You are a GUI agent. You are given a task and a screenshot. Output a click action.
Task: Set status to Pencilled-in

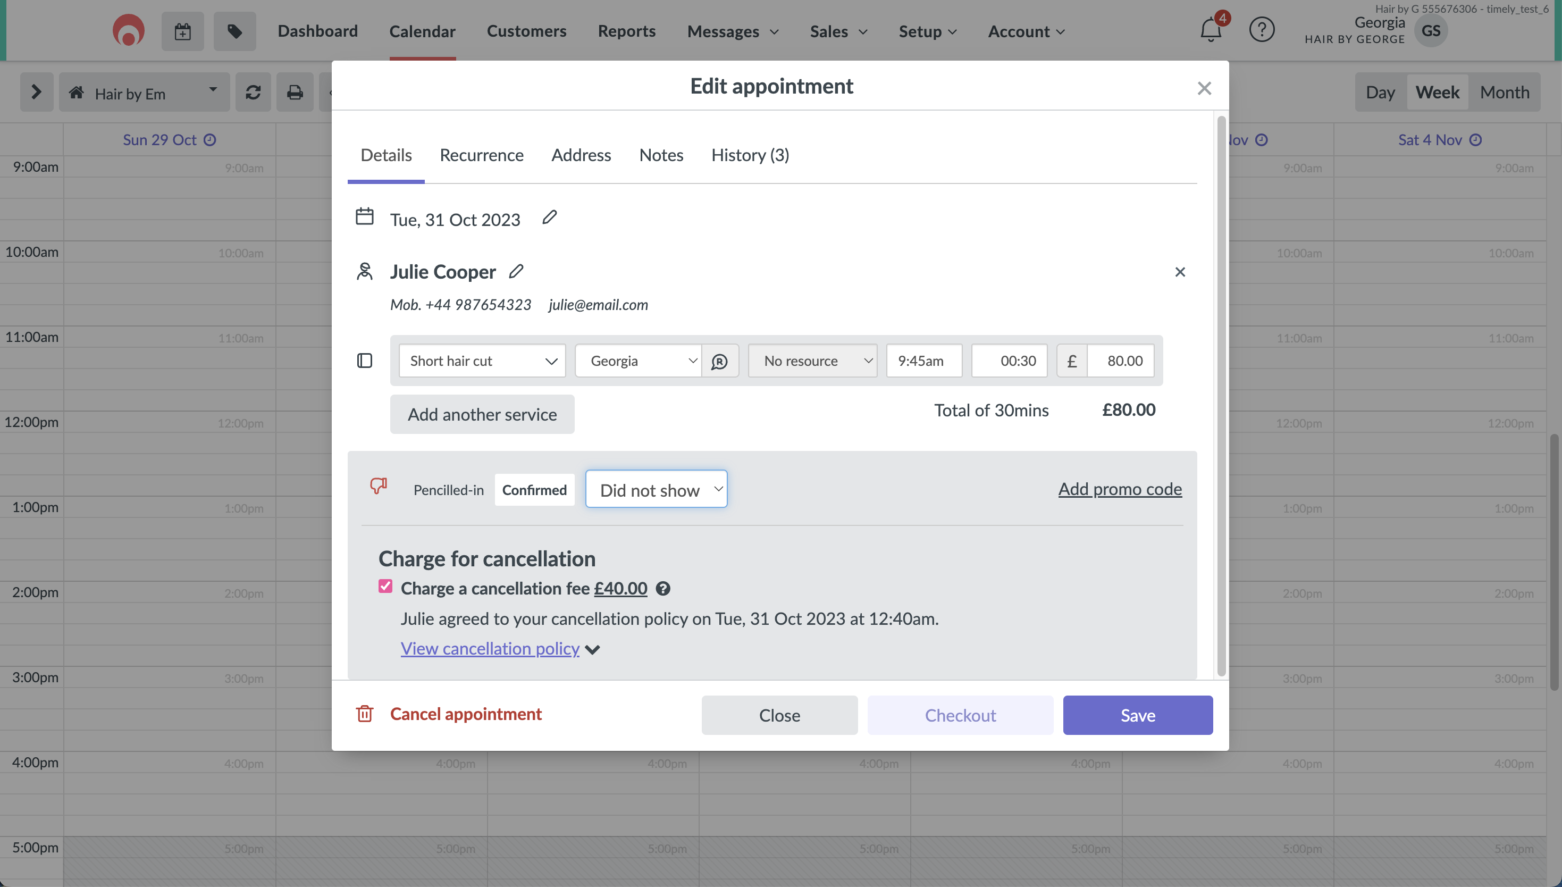[448, 490]
